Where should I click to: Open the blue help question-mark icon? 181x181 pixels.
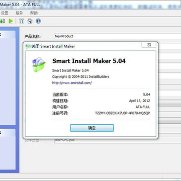[x=38, y=21]
